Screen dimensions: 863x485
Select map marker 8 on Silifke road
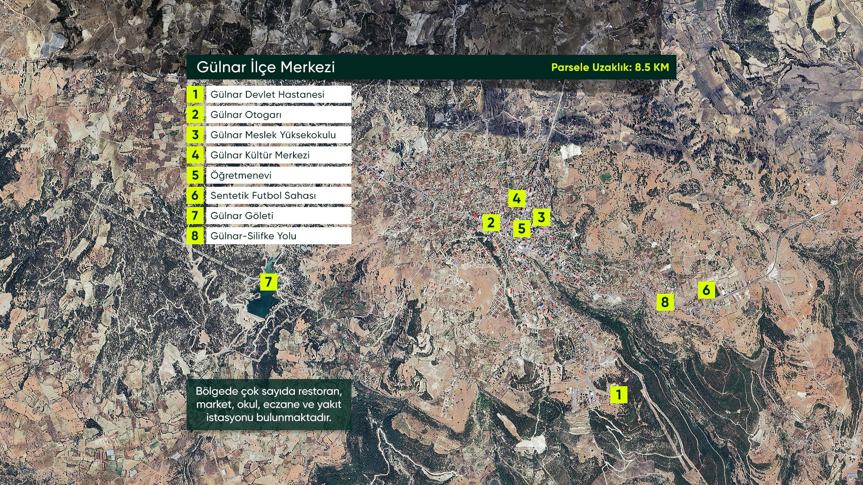(665, 302)
